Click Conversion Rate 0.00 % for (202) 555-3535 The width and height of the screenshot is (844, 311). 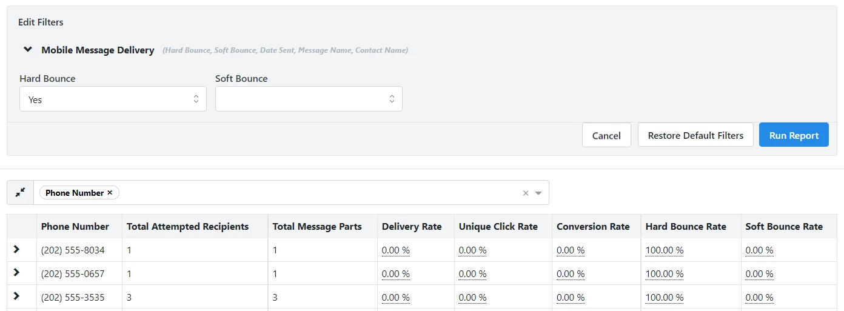click(x=571, y=297)
